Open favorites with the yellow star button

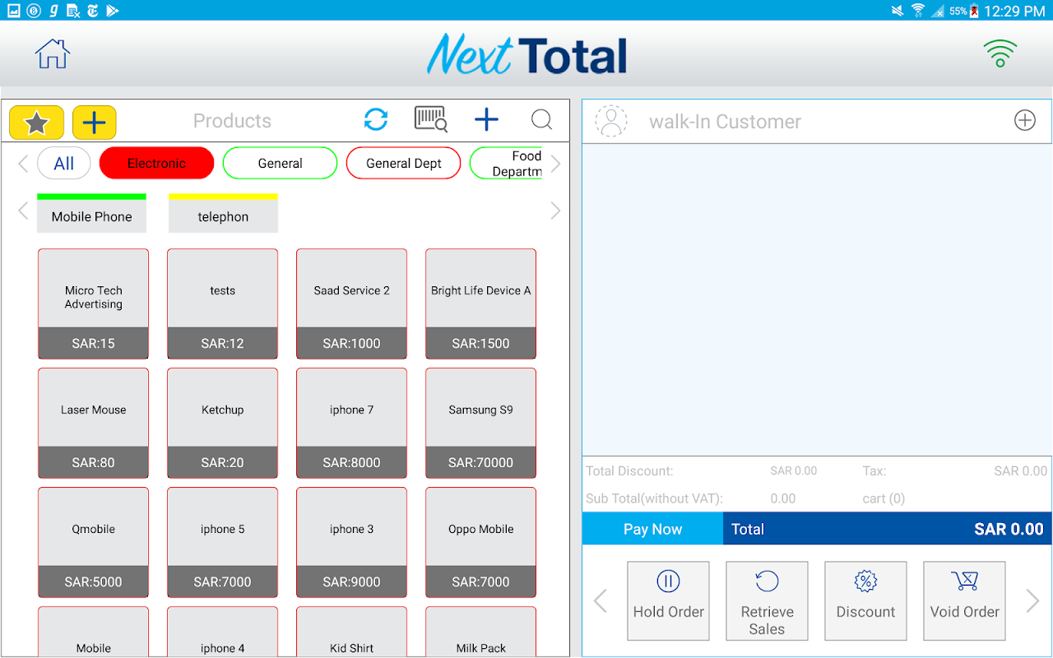click(36, 123)
